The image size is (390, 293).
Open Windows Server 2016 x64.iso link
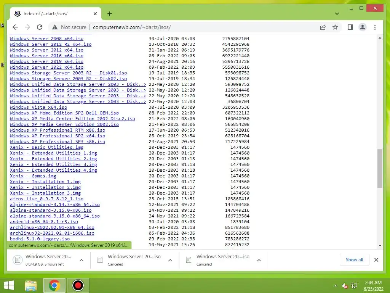click(x=46, y=56)
